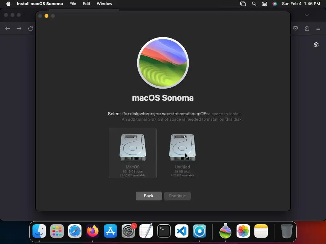Click browser back arrow in Firefox window
Viewport: 326px width, 244px height.
[x=8, y=28]
